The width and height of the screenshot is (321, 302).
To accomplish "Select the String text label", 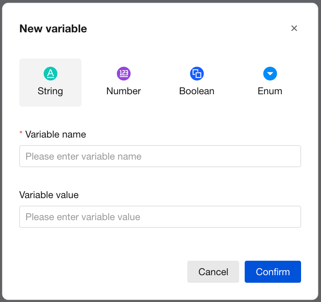I will pyautogui.click(x=50, y=91).
